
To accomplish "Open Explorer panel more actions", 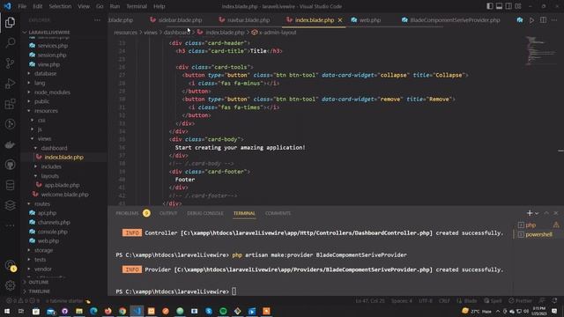I will (x=97, y=20).
